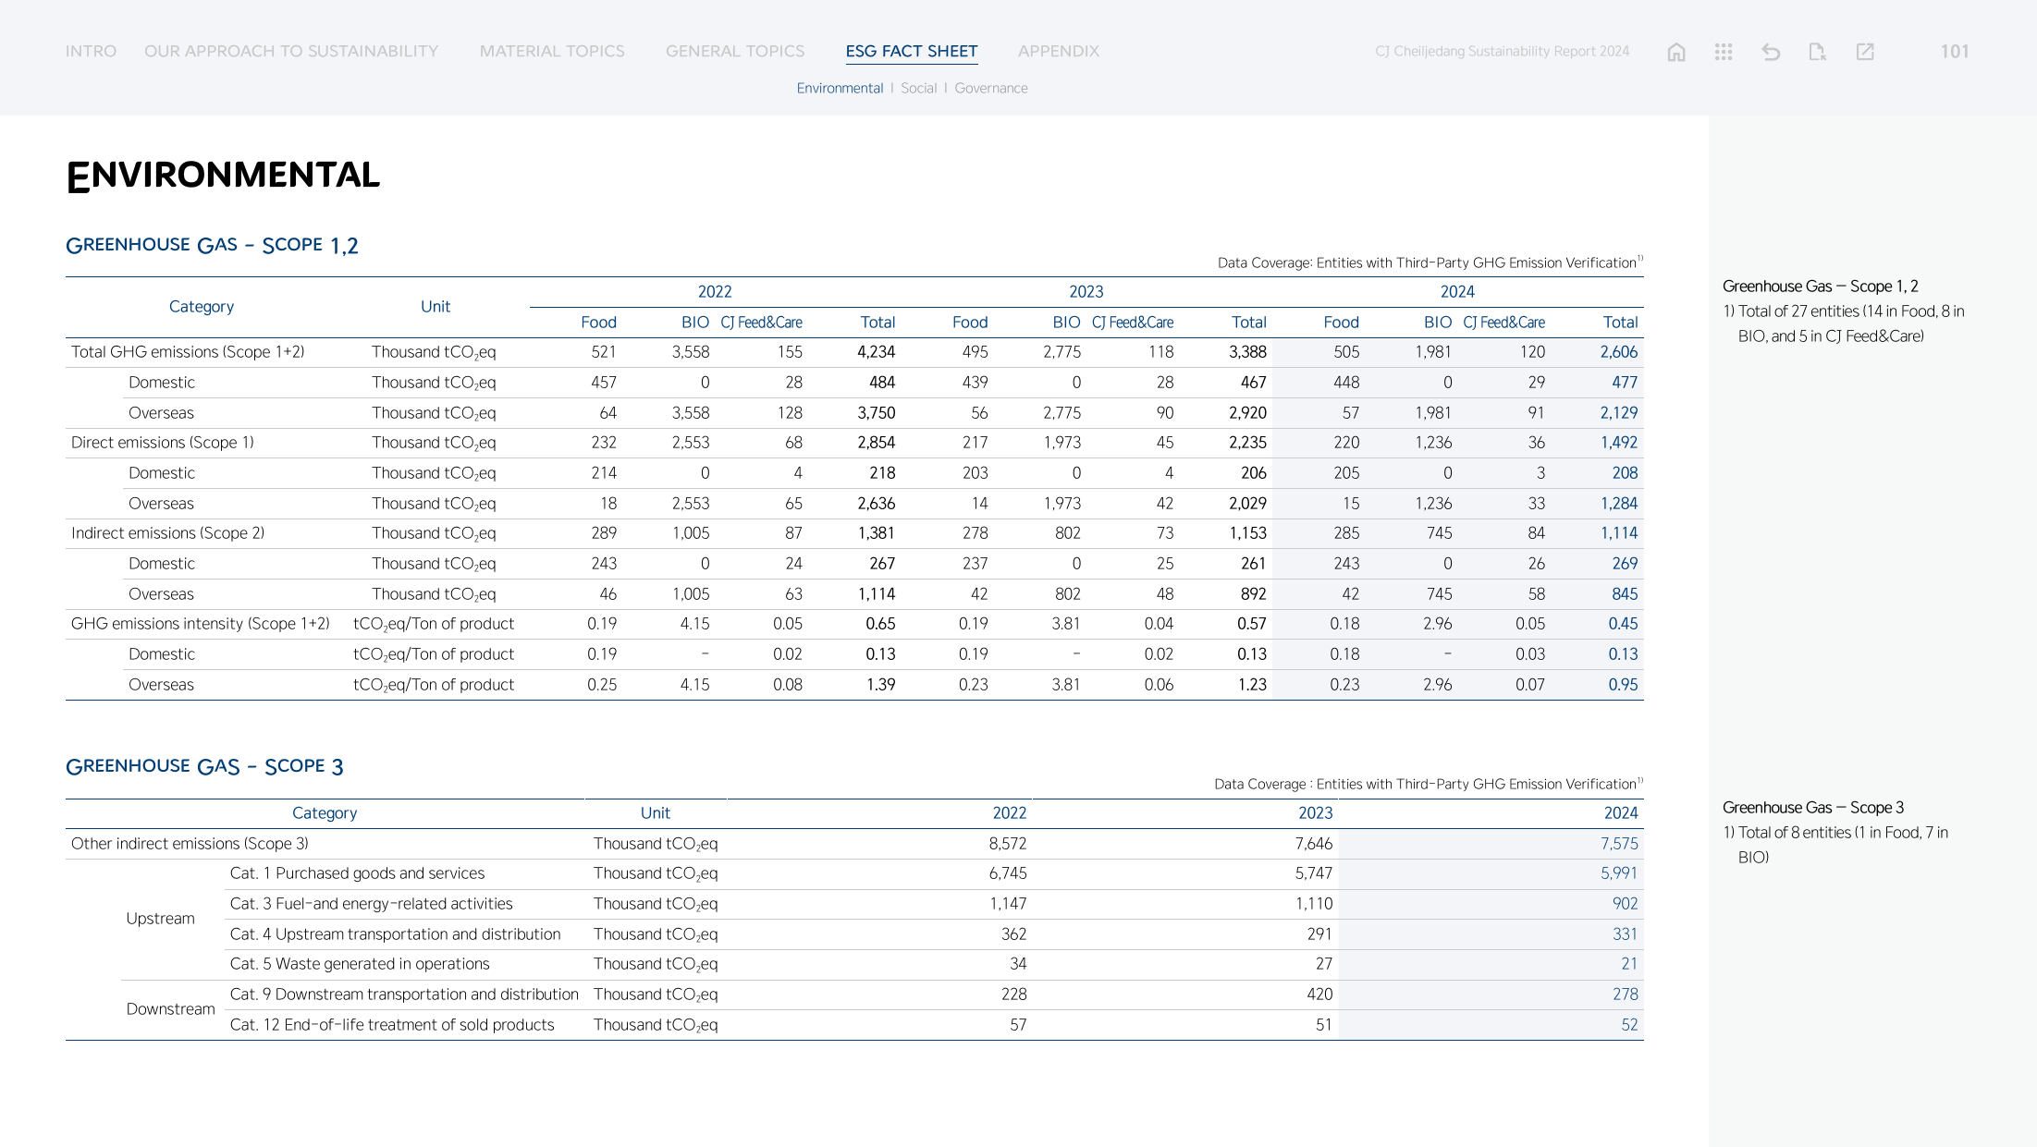Click the external link icon
Screen dimensions: 2037x1147
coord(1865,52)
